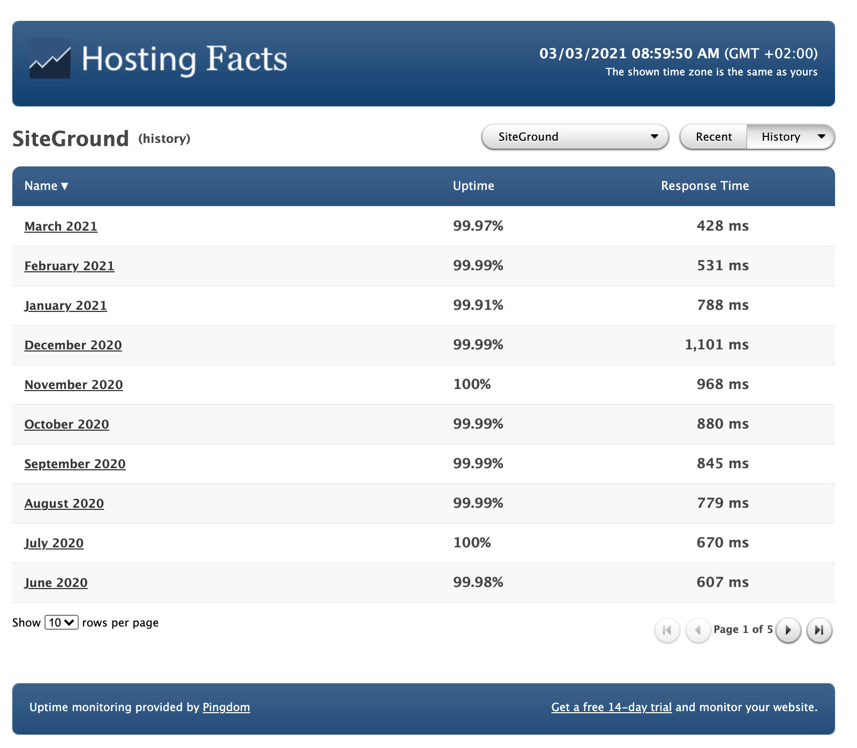This screenshot has width=857, height=748.
Task: Open February 2021 report
Action: click(70, 266)
